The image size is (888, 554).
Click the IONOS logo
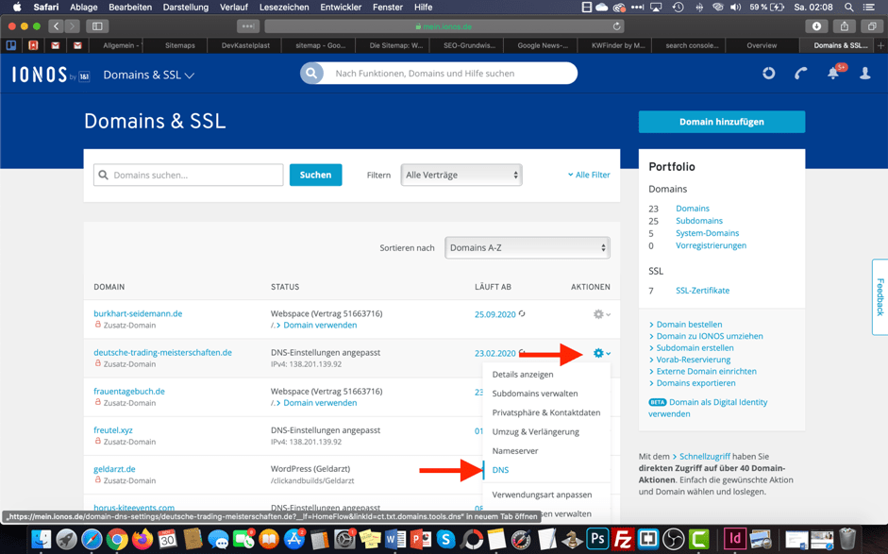pos(50,75)
